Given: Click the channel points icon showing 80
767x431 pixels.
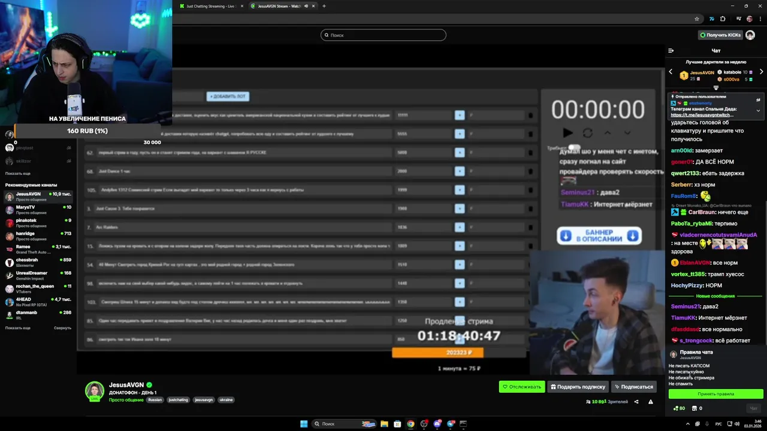Looking at the screenshot, I should (679, 408).
